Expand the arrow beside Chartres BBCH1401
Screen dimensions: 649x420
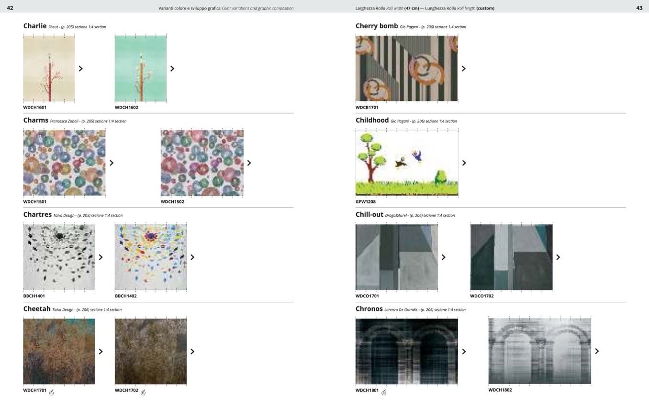pos(101,257)
